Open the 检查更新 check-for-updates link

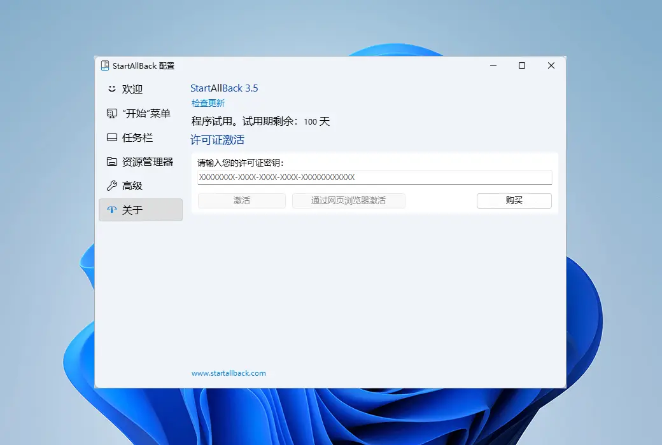pos(208,102)
